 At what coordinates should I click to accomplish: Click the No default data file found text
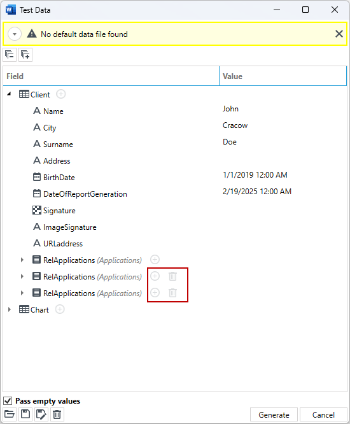pyautogui.click(x=84, y=34)
